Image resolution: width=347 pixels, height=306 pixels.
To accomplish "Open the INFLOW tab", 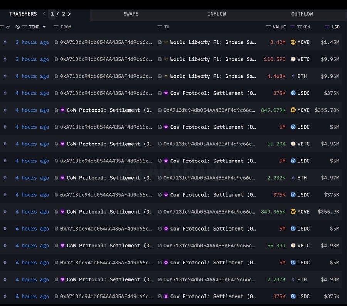I will (216, 14).
